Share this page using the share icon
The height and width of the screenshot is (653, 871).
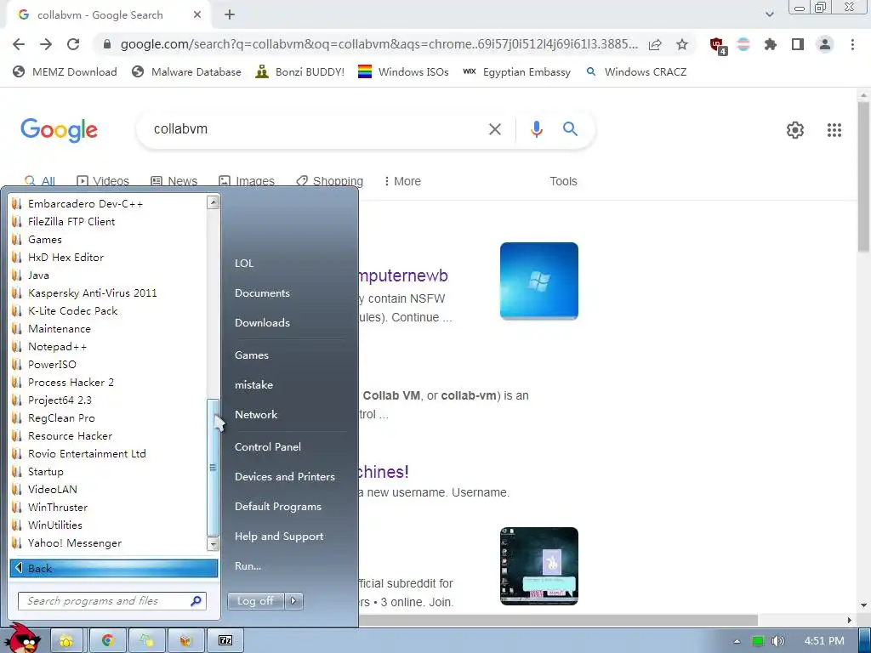pos(655,44)
